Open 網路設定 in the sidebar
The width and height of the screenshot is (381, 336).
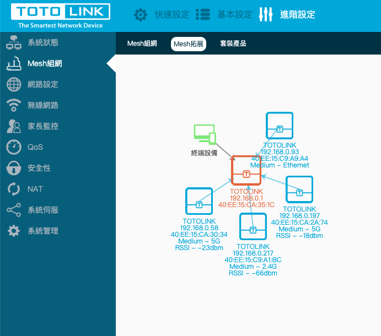coord(43,84)
